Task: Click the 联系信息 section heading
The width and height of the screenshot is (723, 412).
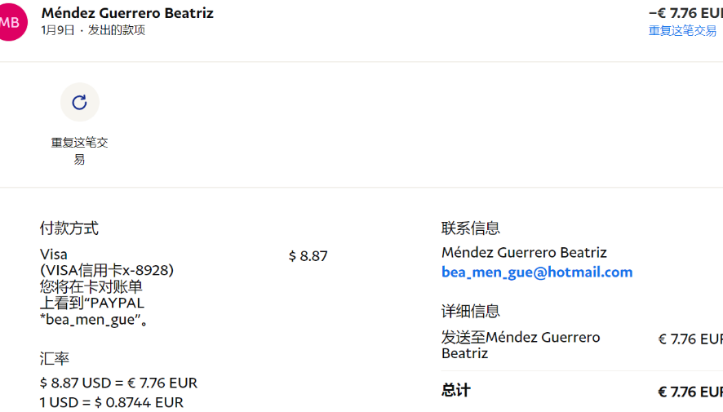Action: click(x=471, y=228)
